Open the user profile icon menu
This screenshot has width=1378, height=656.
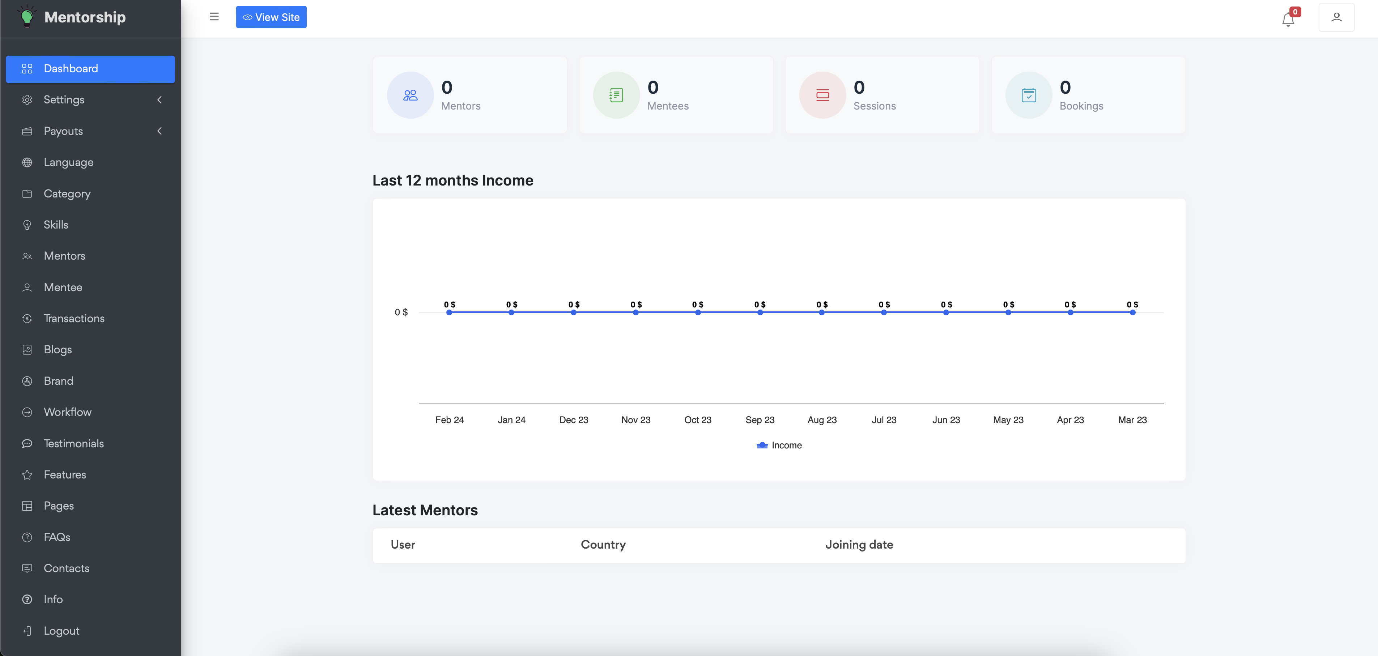1336,17
